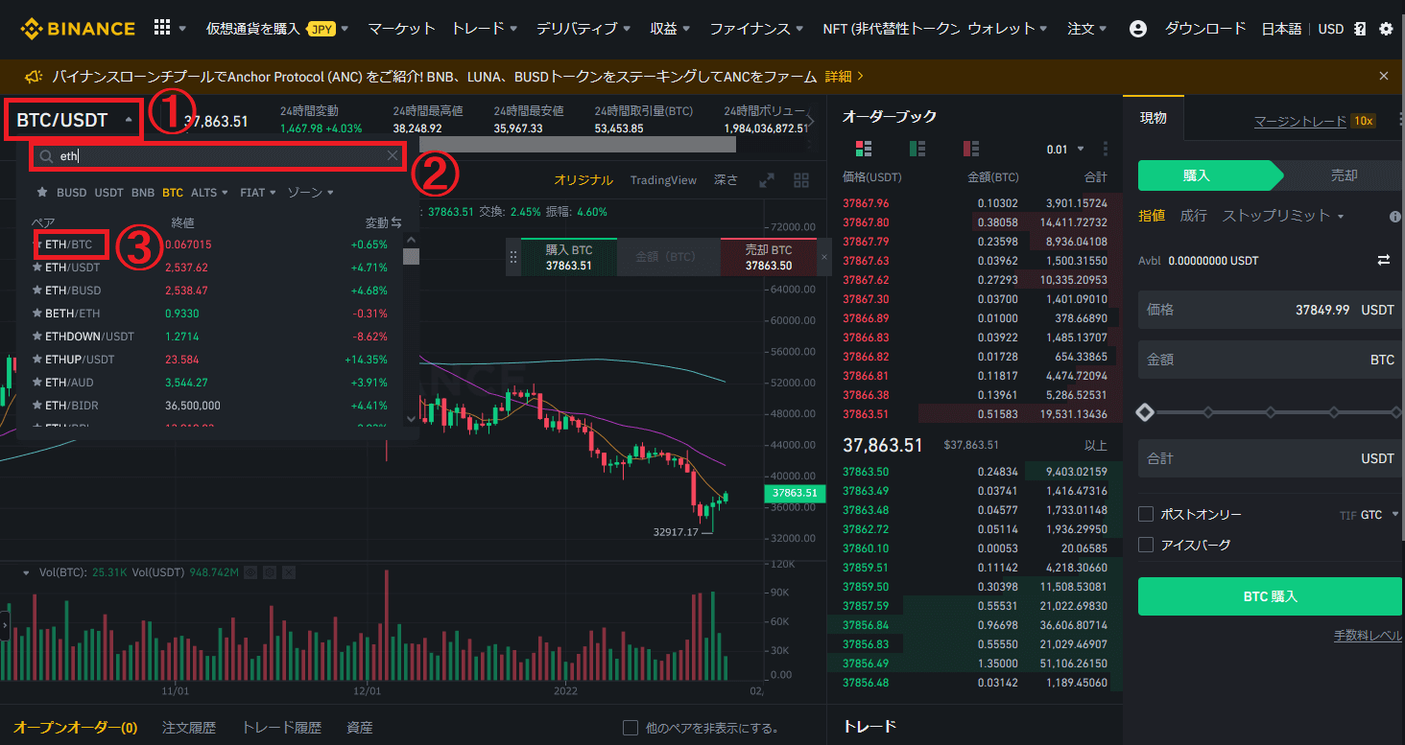Open the 手数料レベル link
Screen dimensions: 1405x745
click(1368, 636)
